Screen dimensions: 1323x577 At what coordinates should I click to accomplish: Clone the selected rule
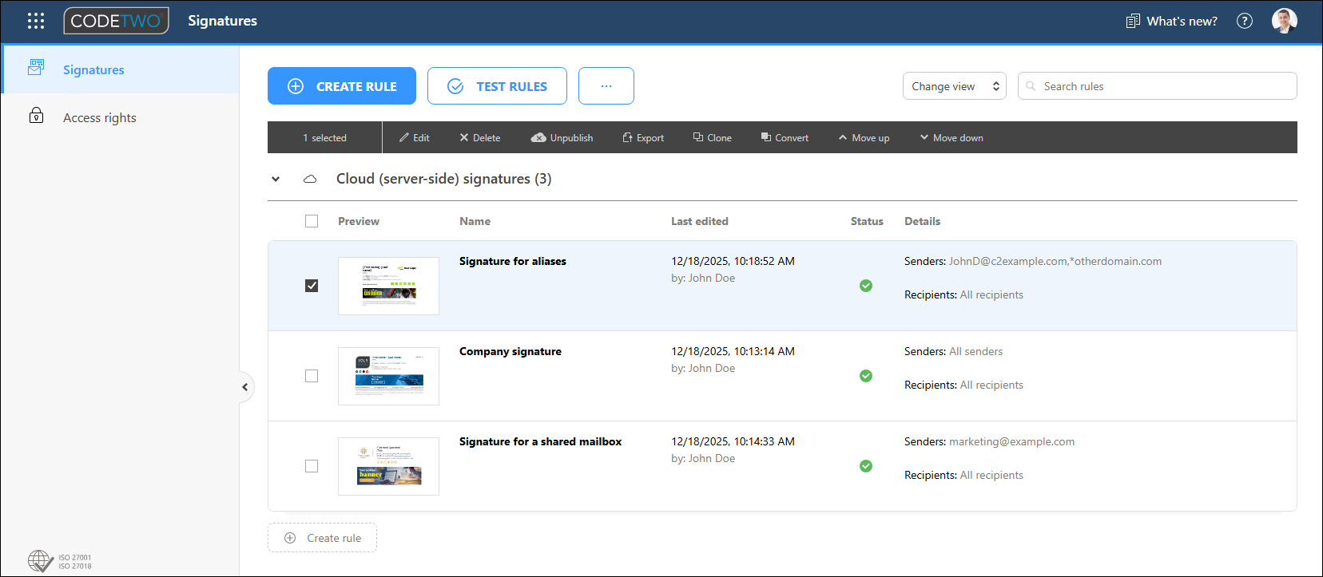pos(713,137)
